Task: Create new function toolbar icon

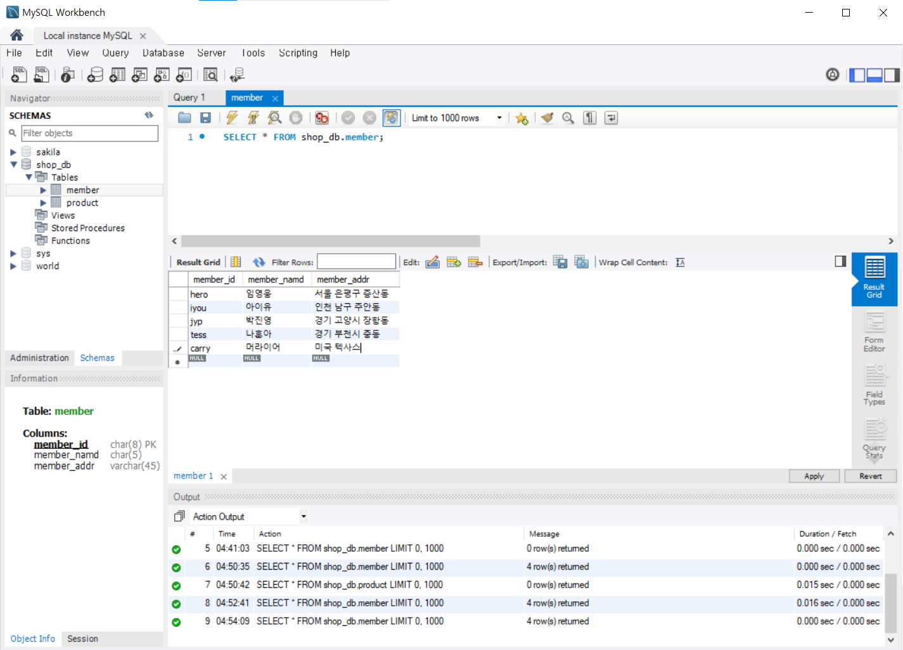Action: (184, 75)
